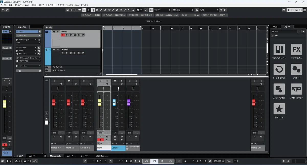The width and height of the screenshot is (307, 165).
Task: Expand the QC inspector section
Action: [x=28, y=71]
